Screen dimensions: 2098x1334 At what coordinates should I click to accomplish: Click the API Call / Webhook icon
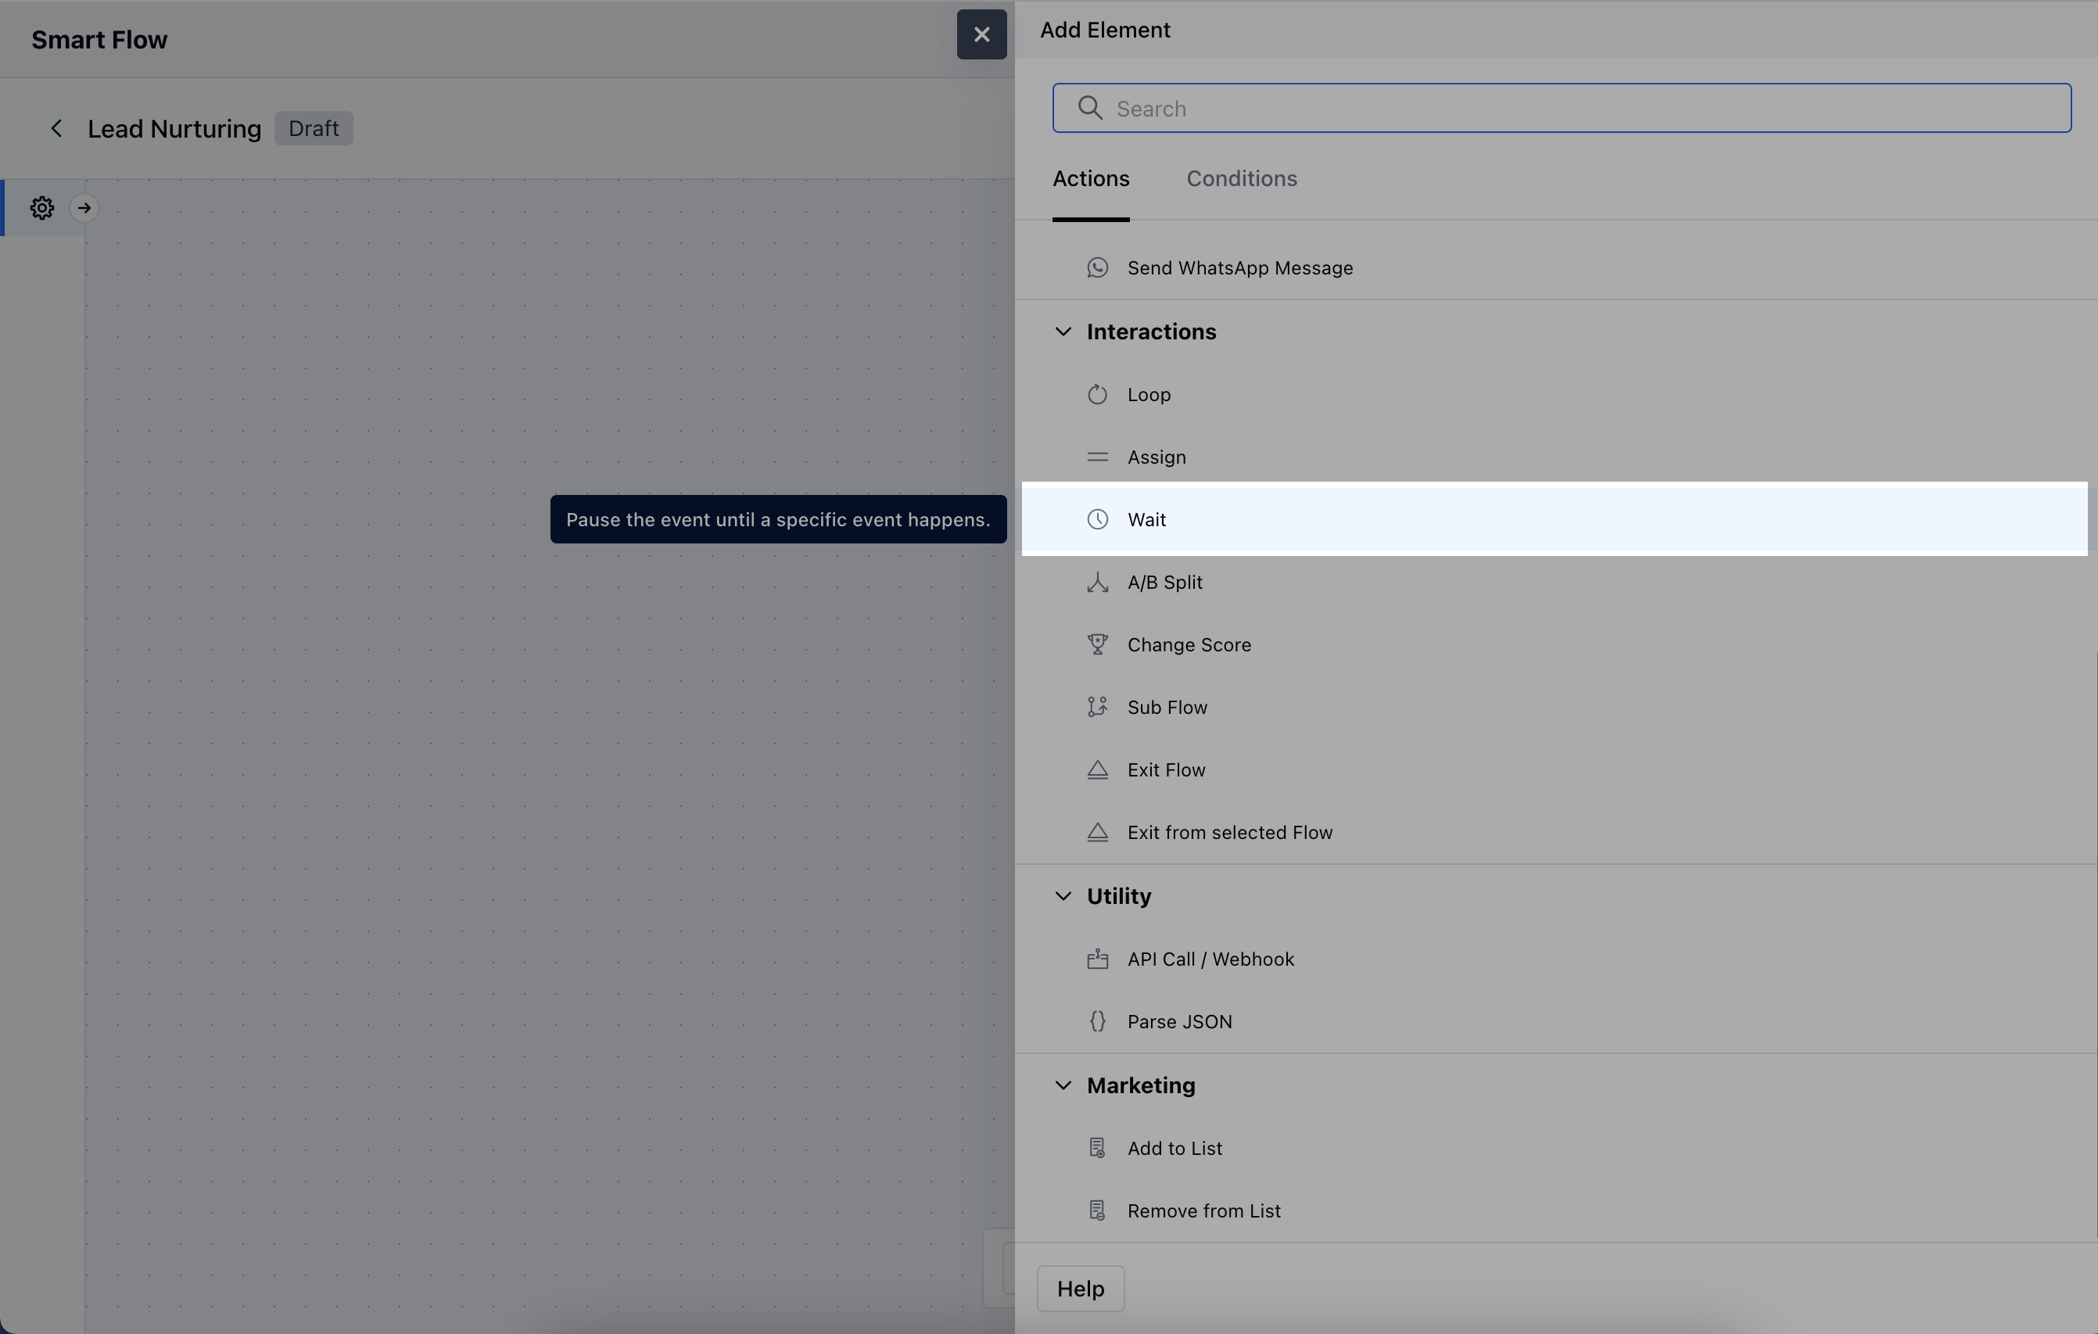pyautogui.click(x=1097, y=959)
